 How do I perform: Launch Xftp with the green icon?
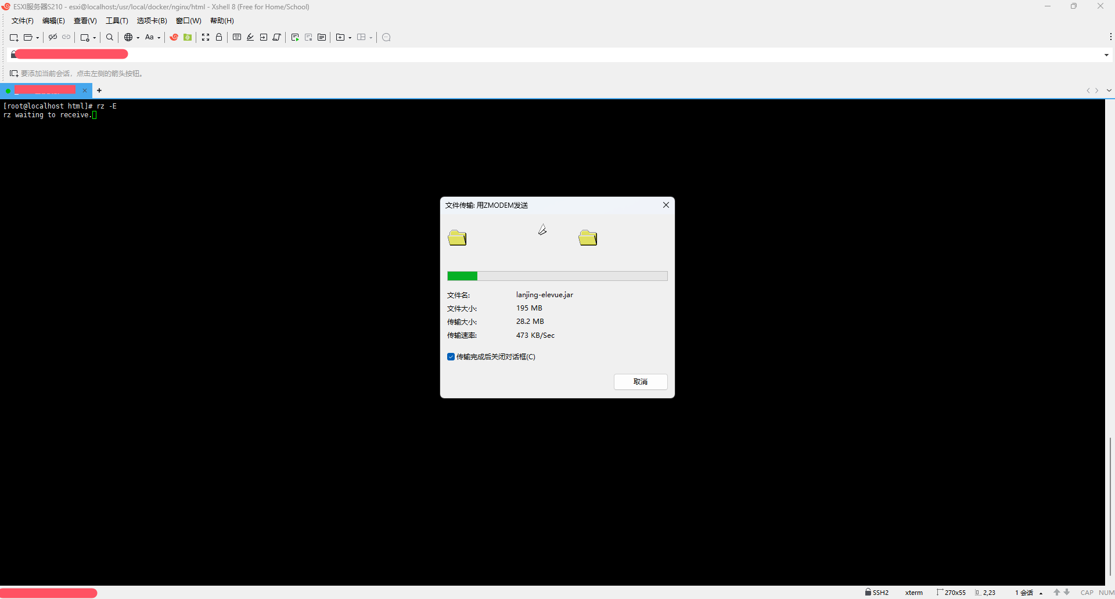[x=188, y=37]
